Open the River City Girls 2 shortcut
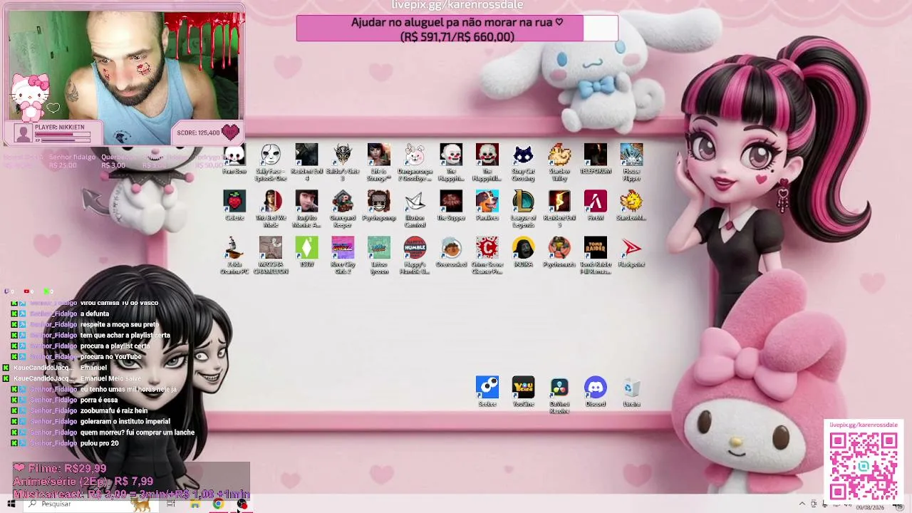This screenshot has width=912, height=513. pyautogui.click(x=343, y=256)
